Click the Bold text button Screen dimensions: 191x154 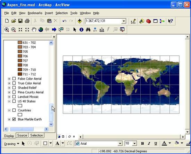[142, 144]
